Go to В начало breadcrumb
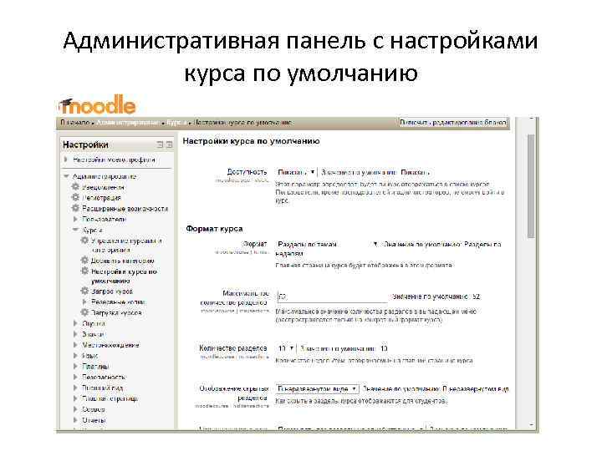 (75, 123)
